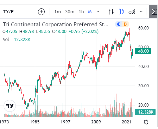Click the Tri Continental Corporation Preferred title

tap(56, 25)
